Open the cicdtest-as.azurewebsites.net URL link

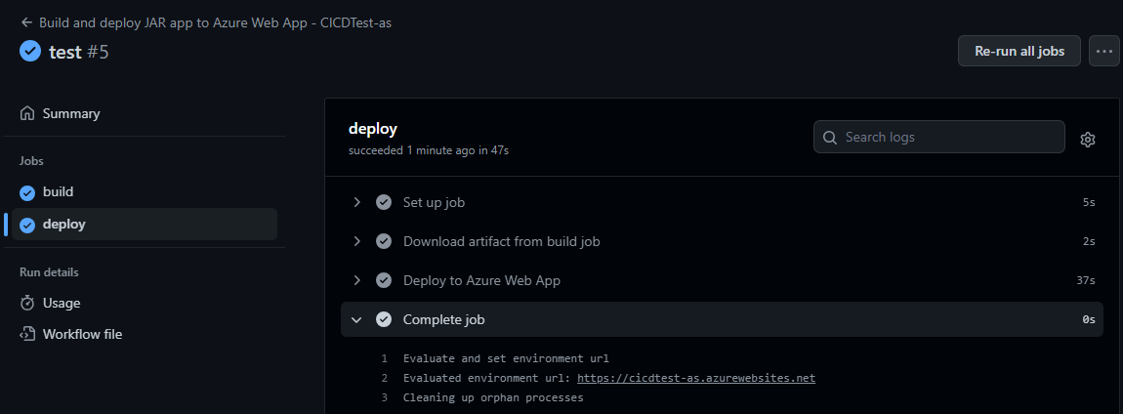[696, 378]
